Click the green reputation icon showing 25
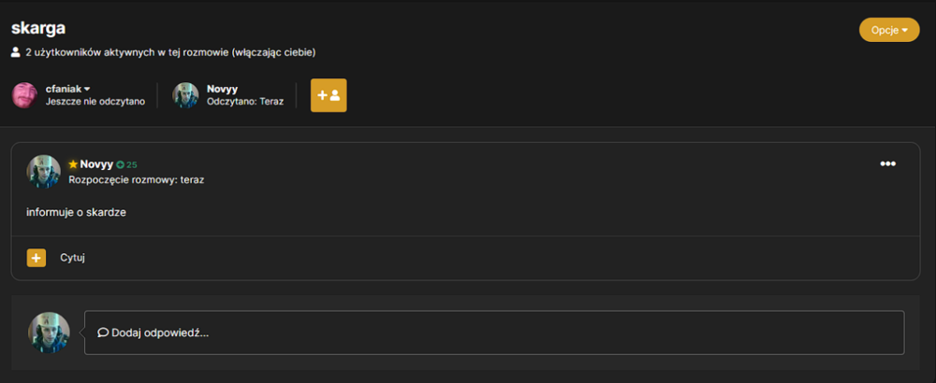 (120, 165)
